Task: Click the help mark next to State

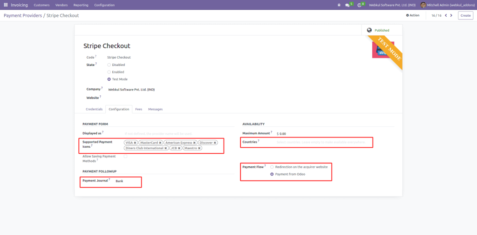Action: [96, 64]
